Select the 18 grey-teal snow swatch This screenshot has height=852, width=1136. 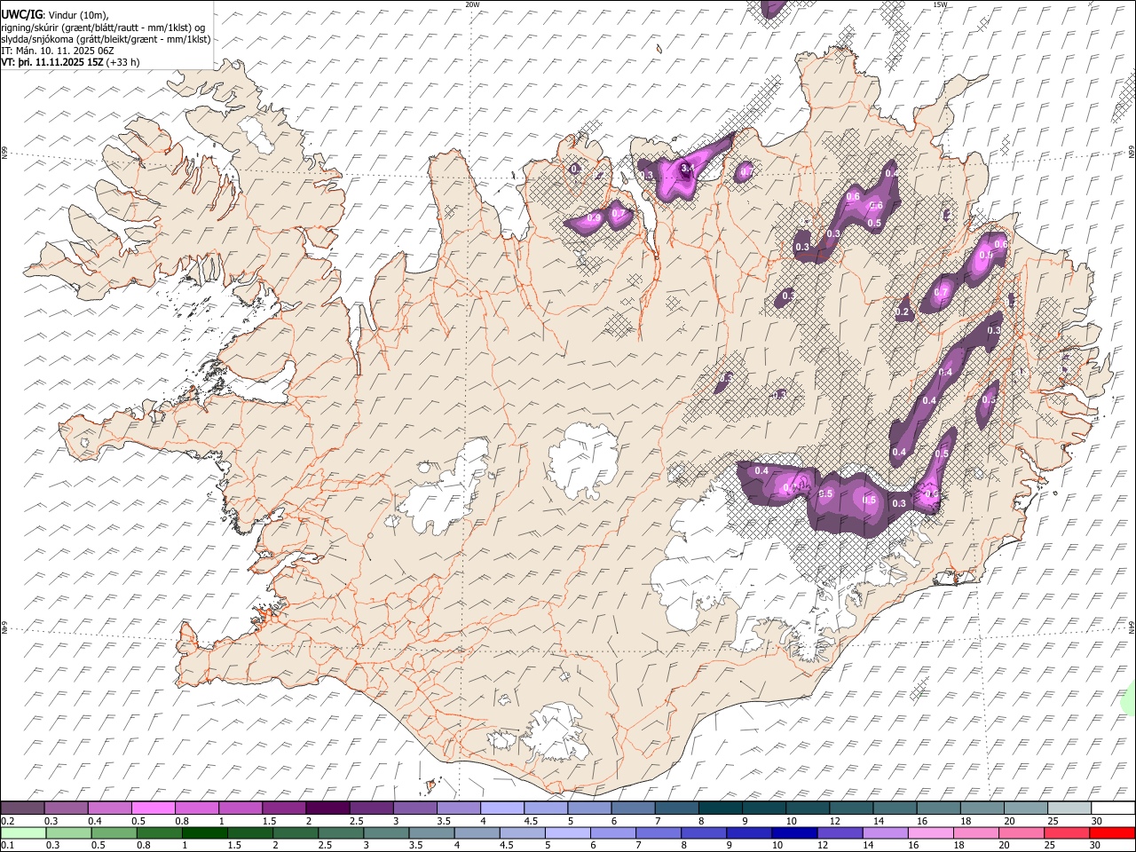pos(982,809)
